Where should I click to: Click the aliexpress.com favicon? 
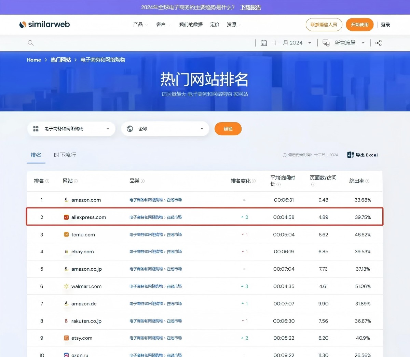click(66, 217)
